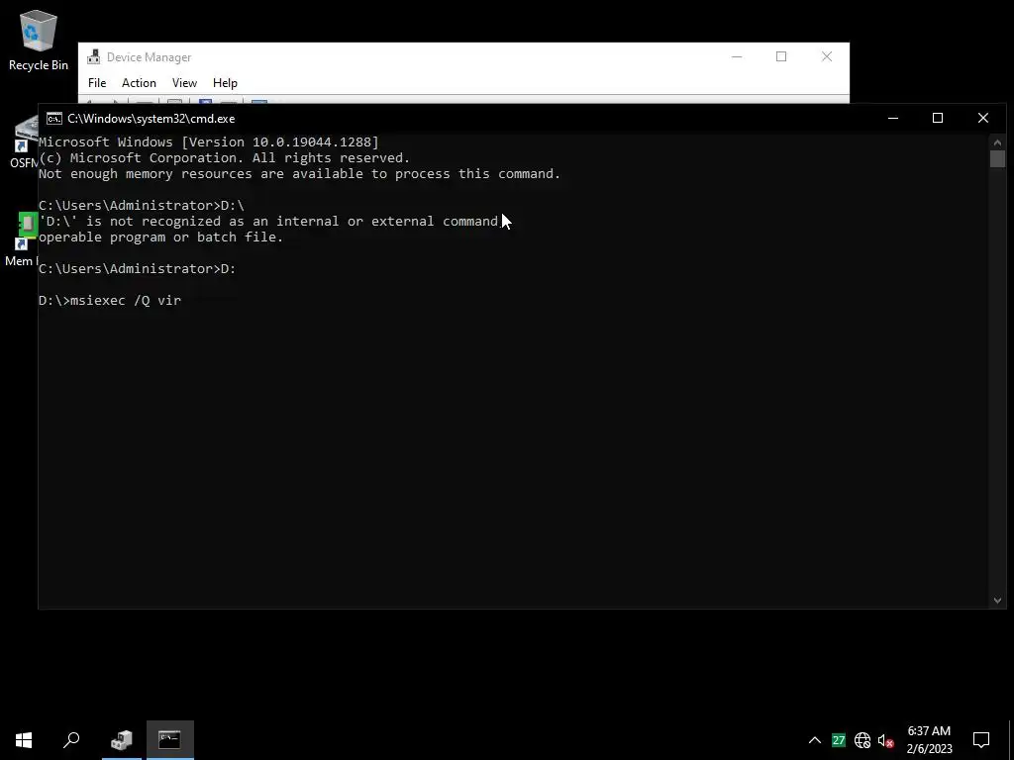Click the cmd vertical scrollbar thumb
The width and height of the screenshot is (1014, 760).
[997, 159]
